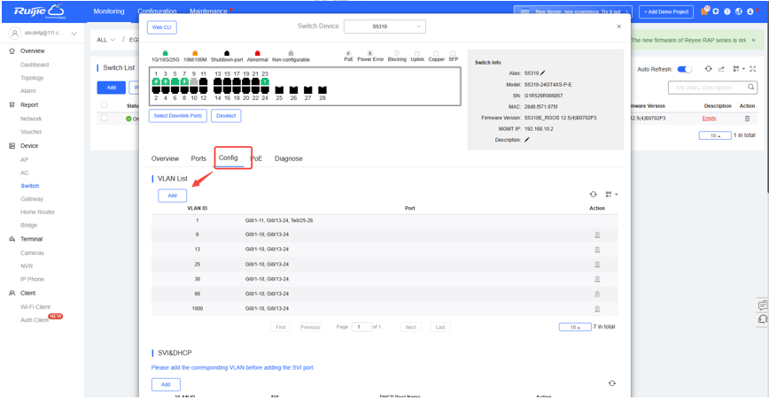
Task: Dismiss Reyee RAP firmware notice
Action: point(753,40)
